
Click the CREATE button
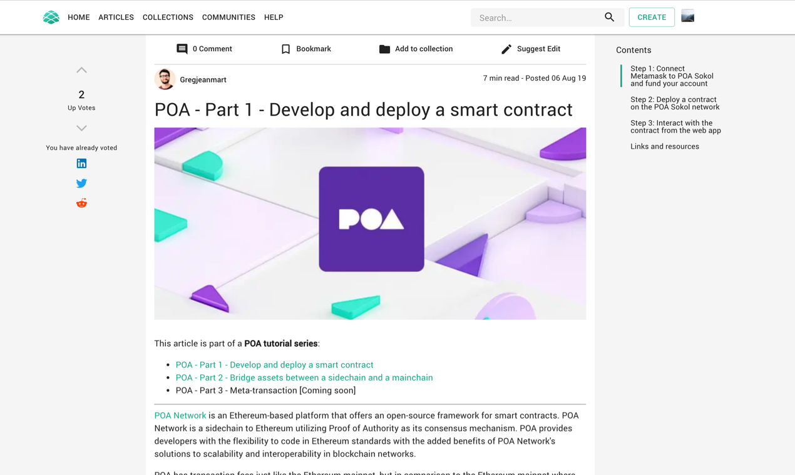652,17
